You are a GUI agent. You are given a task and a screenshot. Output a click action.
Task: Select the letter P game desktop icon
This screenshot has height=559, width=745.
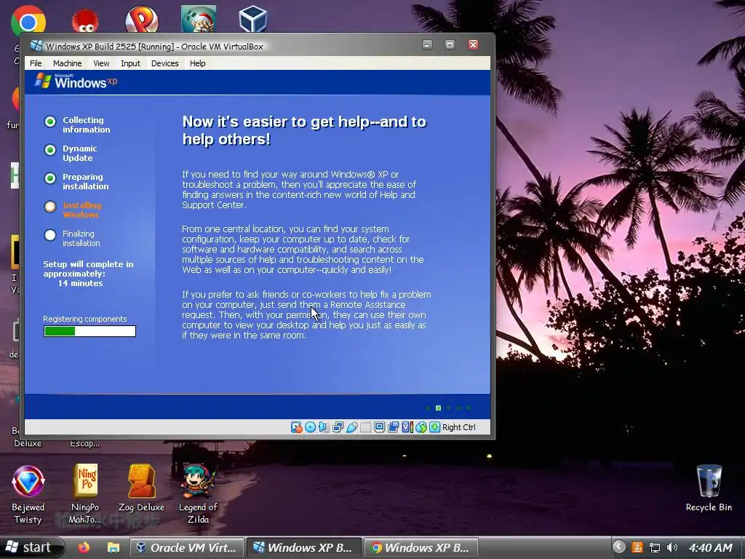pos(142,19)
